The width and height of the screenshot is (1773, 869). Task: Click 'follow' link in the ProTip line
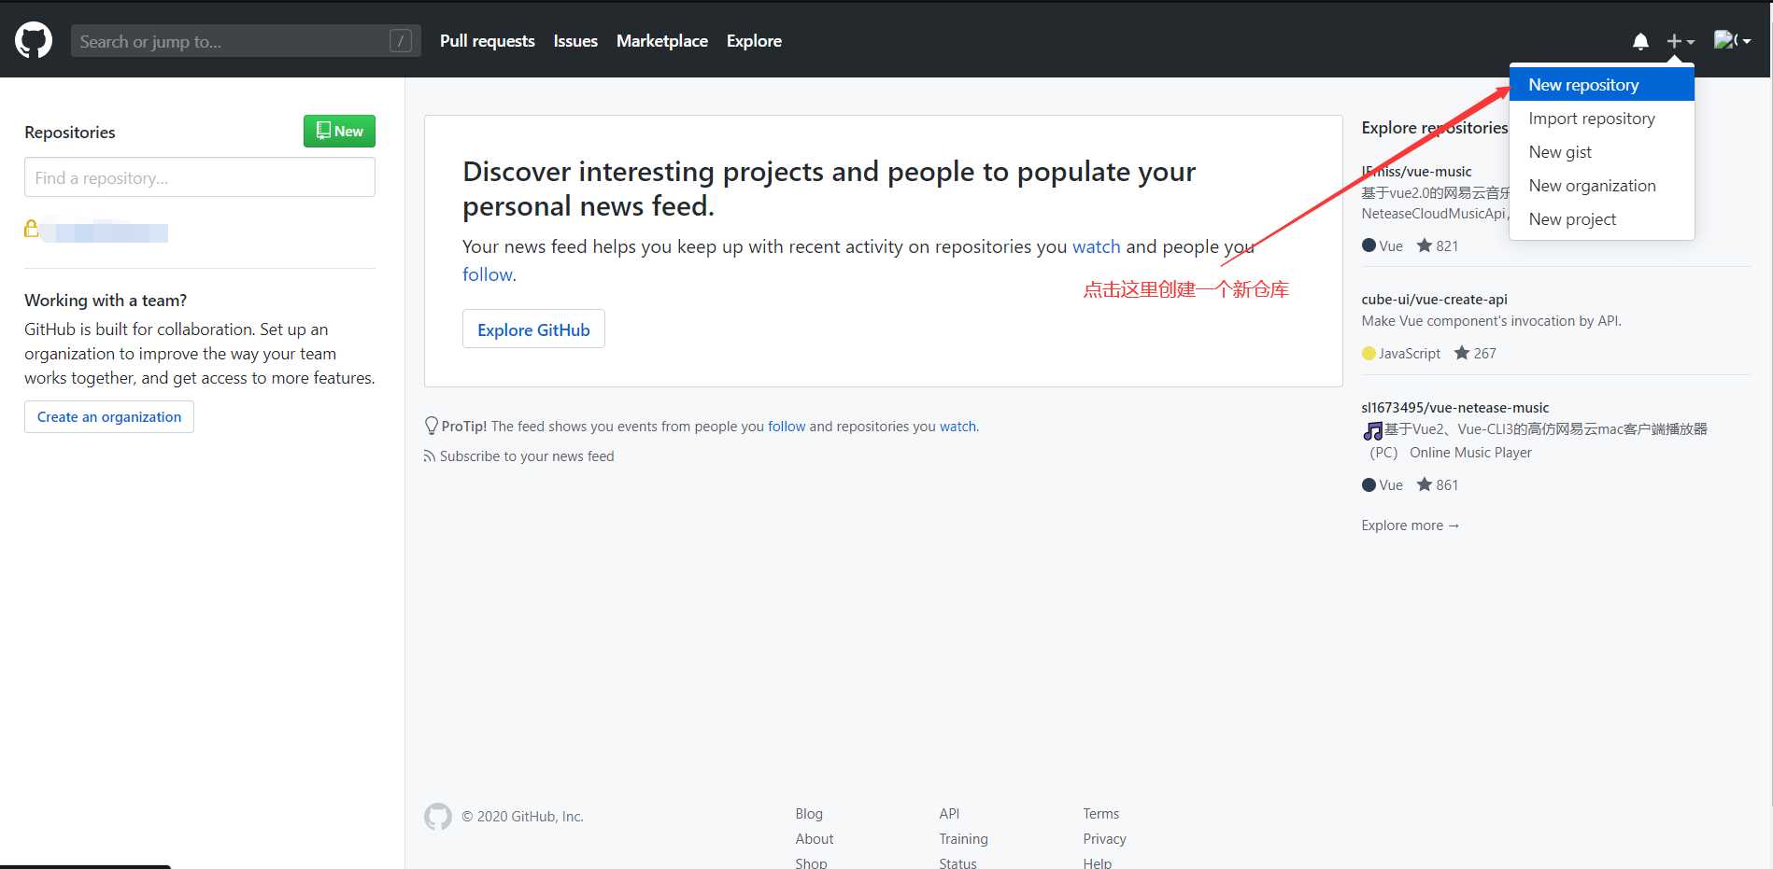(x=787, y=427)
